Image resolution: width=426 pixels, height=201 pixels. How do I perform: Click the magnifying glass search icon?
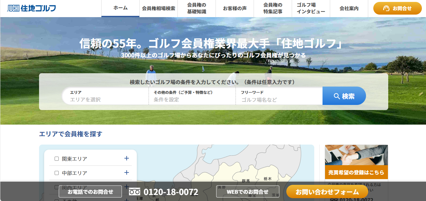pos(337,96)
